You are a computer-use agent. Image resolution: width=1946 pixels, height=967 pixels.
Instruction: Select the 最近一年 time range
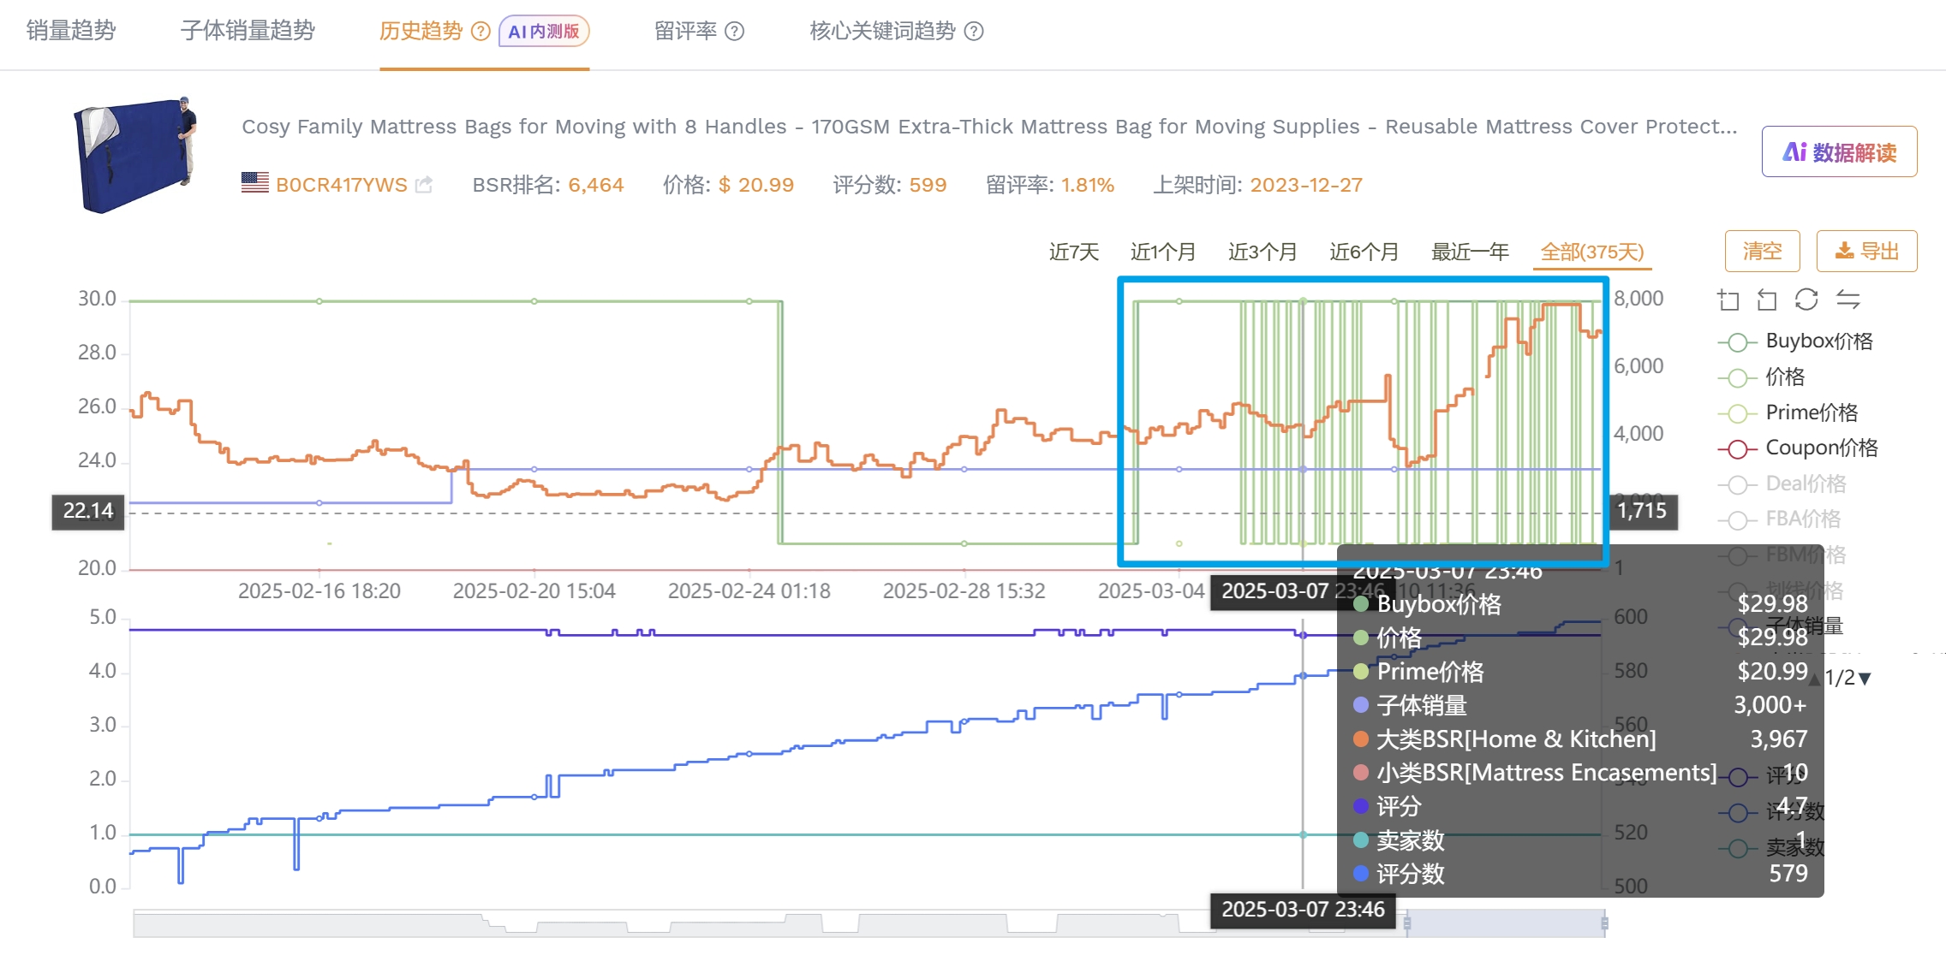[x=1471, y=252]
